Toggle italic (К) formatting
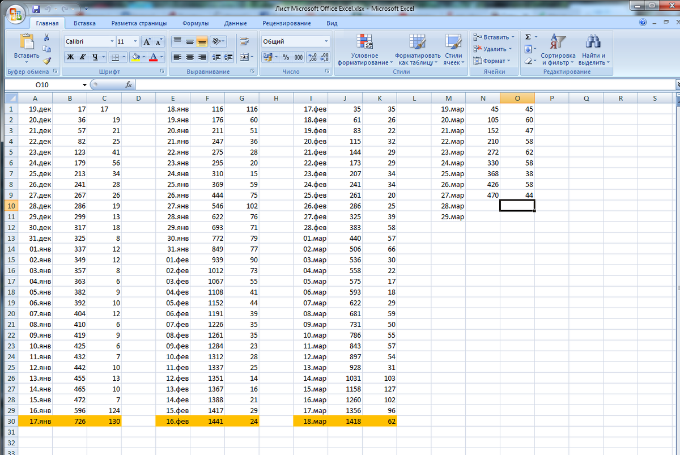 [x=83, y=57]
